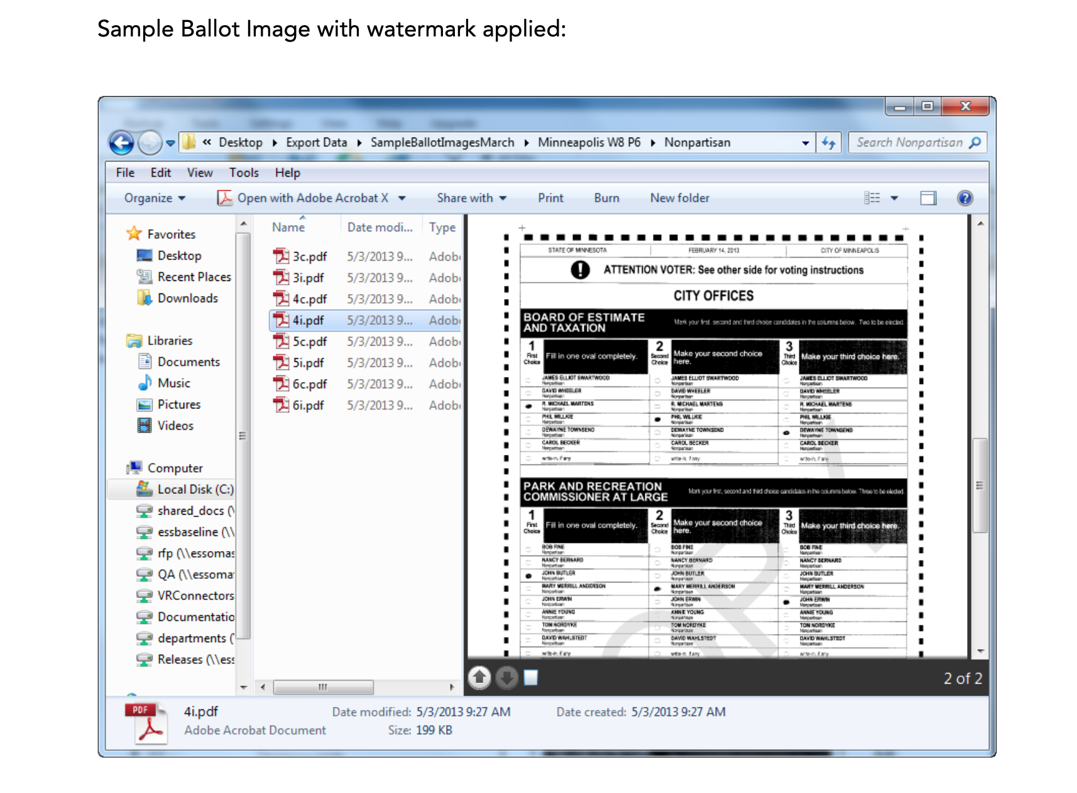Click the next page down arrow in preview
This screenshot has height=793, width=1077.
click(x=506, y=677)
